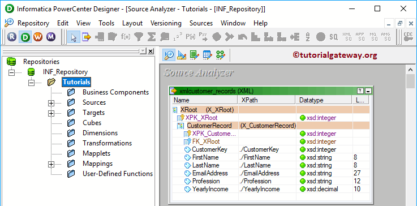Click the Informatica magnifier icon beside Repository menu

(x=9, y=23)
